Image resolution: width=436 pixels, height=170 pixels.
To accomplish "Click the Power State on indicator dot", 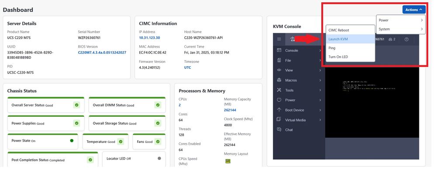I will tap(72, 141).
